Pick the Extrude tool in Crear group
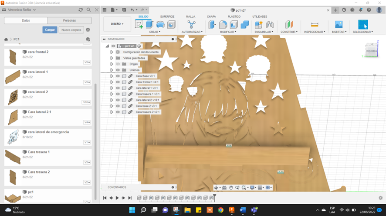This screenshot has height=216, width=386. point(150,25)
